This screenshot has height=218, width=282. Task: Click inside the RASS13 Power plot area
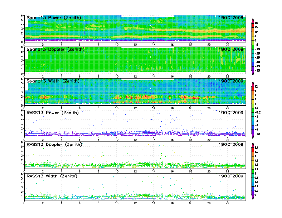click(x=135, y=124)
